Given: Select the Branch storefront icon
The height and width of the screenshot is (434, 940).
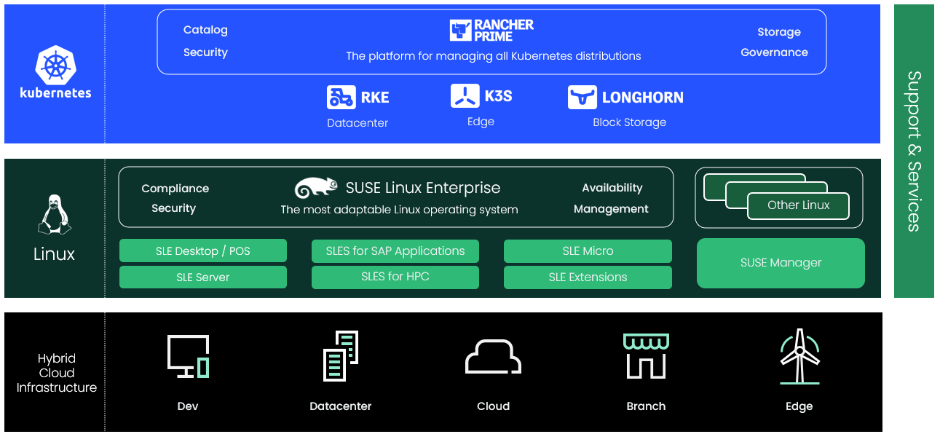Looking at the screenshot, I should coord(646,356).
